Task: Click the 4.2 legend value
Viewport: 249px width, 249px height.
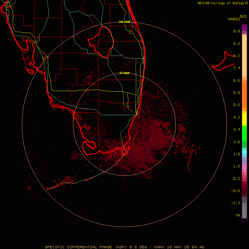Action: (237, 117)
